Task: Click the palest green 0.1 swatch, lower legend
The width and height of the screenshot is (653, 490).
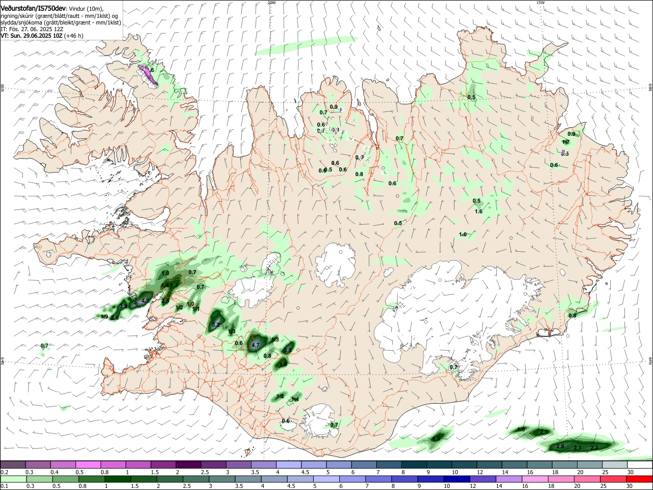Action: [x=13, y=479]
